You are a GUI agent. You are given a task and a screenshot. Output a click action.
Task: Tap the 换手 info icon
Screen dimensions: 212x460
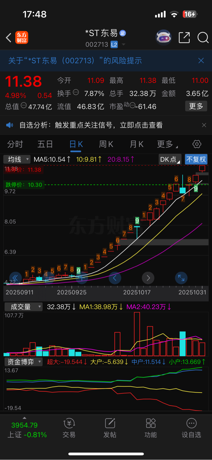[76, 92]
